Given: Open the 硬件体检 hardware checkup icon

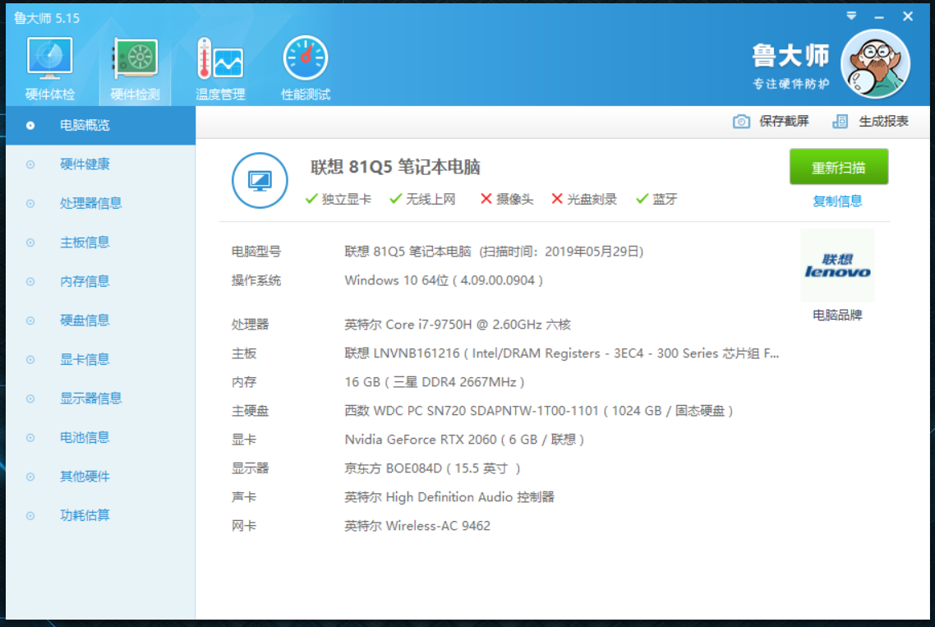Looking at the screenshot, I should click(49, 58).
